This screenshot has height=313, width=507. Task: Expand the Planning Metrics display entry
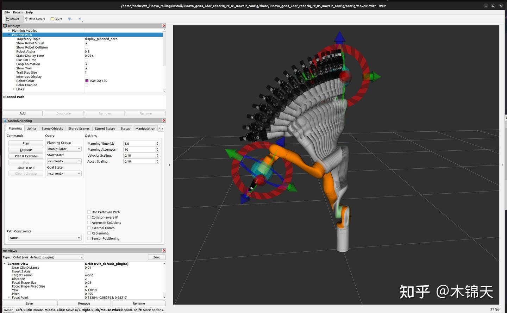pyautogui.click(x=8, y=30)
